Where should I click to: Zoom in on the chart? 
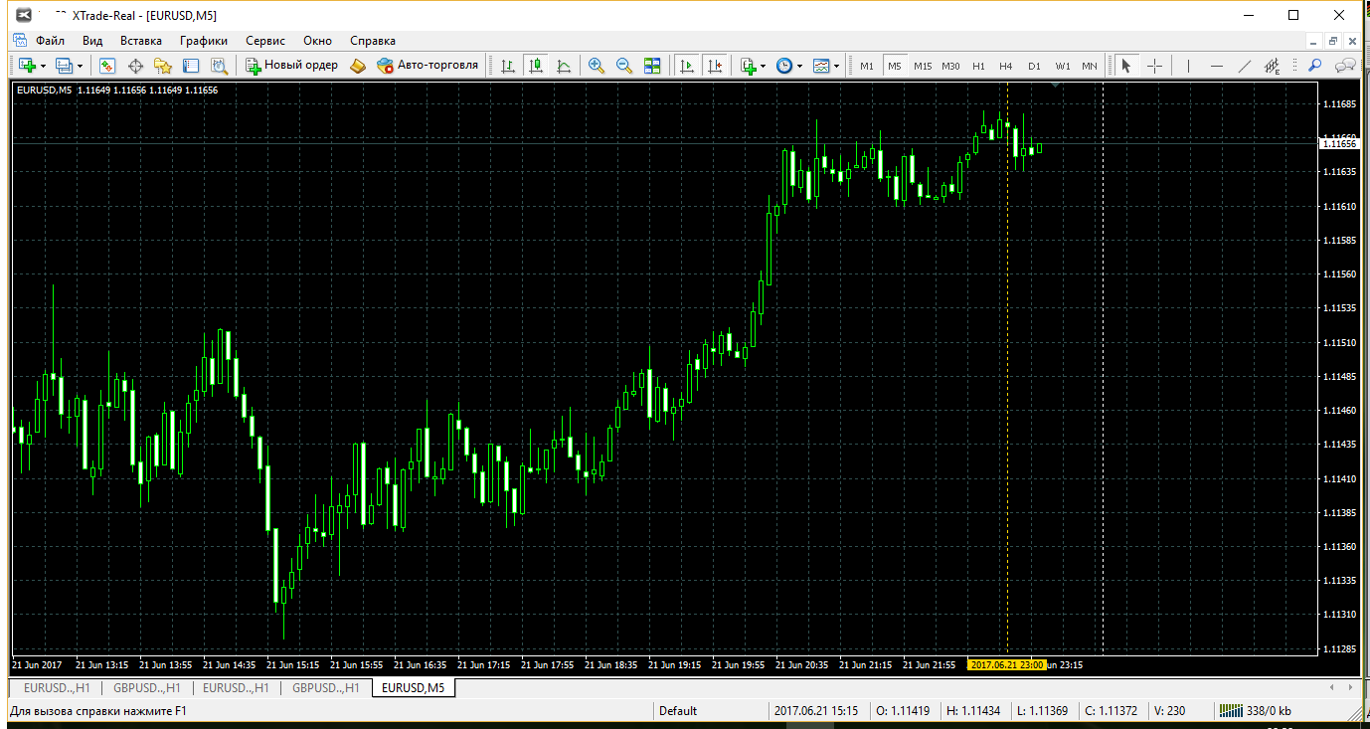tap(597, 66)
